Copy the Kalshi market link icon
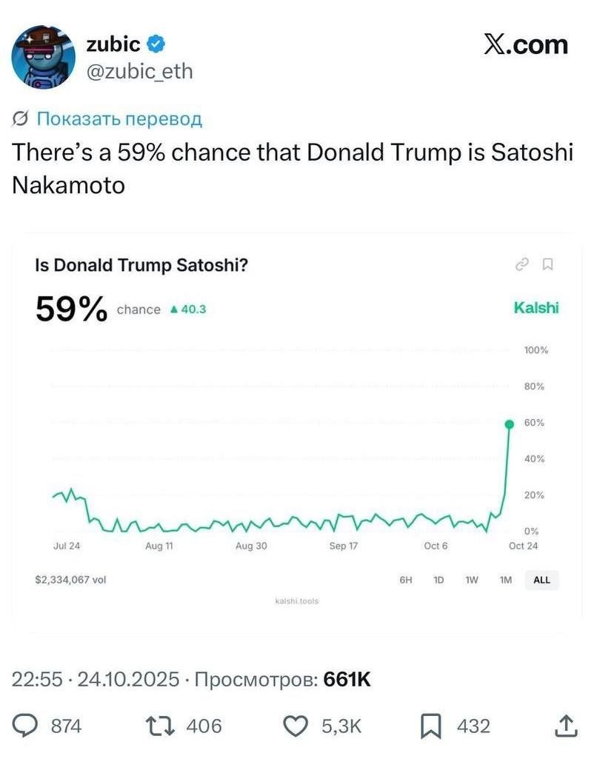This screenshot has height=773, width=594. [x=521, y=265]
